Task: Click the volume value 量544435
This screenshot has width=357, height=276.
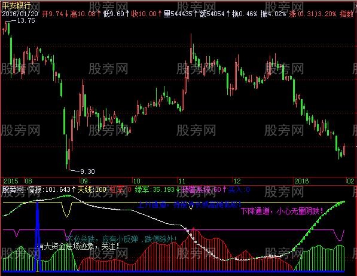Action: [x=178, y=14]
